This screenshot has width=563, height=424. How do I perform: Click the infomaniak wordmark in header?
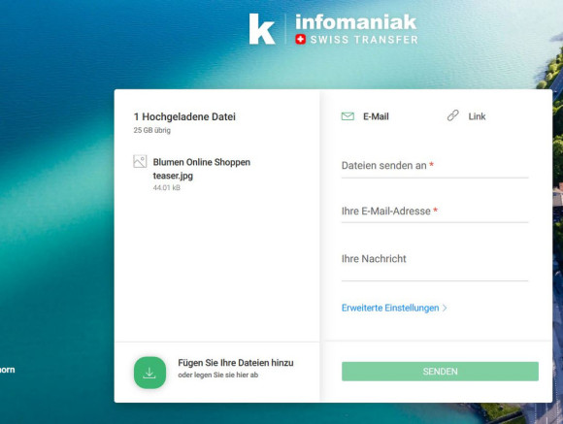(x=356, y=22)
